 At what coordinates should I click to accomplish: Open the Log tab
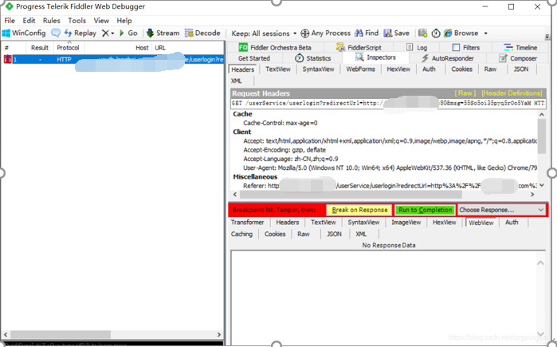(x=417, y=47)
